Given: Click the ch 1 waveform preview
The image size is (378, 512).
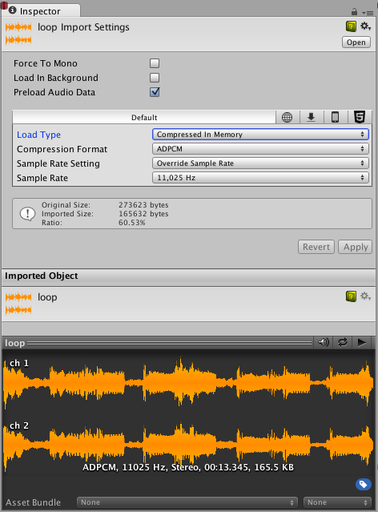Looking at the screenshot, I should pos(188,381).
